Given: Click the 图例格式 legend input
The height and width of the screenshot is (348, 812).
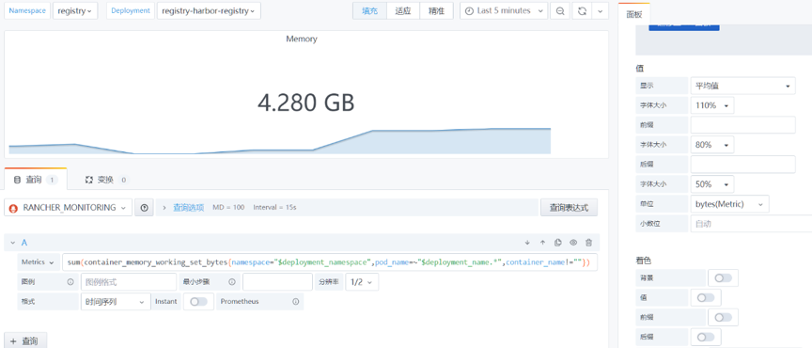Looking at the screenshot, I should click(129, 282).
